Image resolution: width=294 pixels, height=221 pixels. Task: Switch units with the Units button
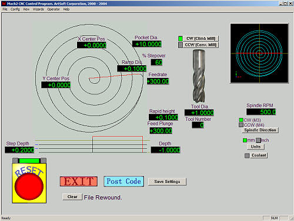(256, 147)
